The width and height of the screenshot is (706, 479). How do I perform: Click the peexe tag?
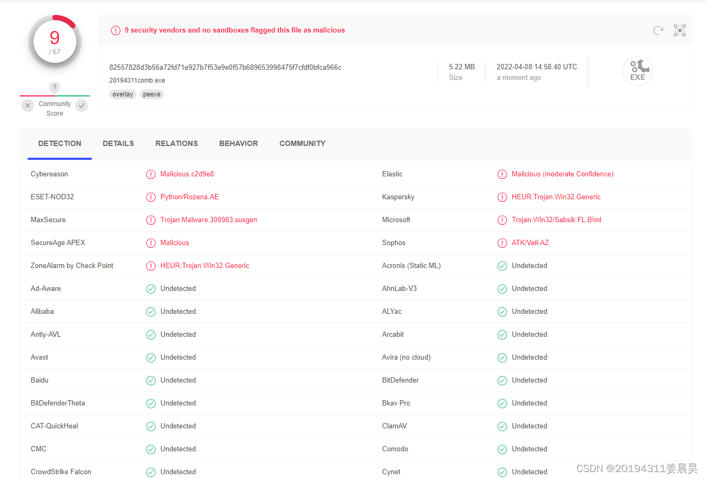coord(151,94)
